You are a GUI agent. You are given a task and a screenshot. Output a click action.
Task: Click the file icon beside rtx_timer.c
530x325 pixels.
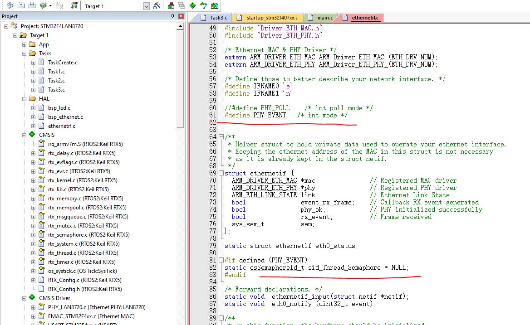coord(42,261)
